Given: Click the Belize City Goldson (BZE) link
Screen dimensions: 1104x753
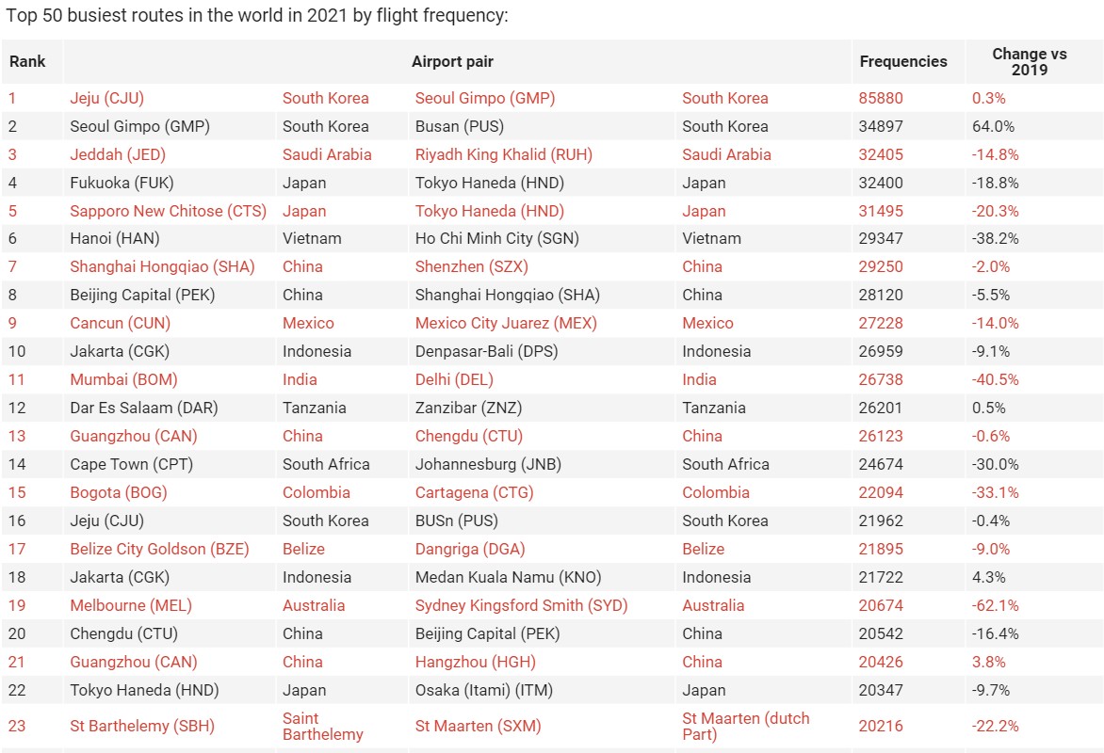Looking at the screenshot, I should (159, 550).
